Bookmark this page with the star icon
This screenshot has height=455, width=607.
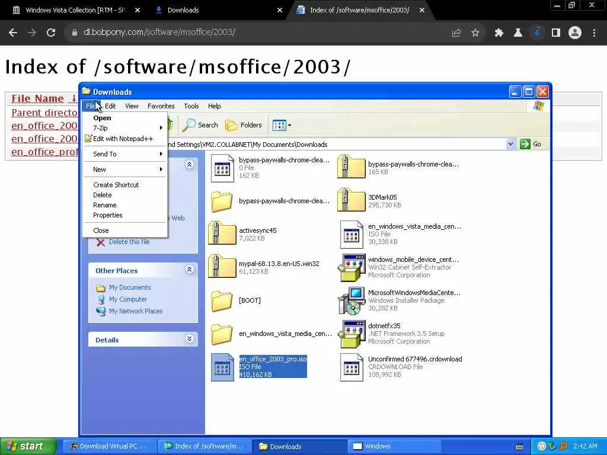click(475, 33)
